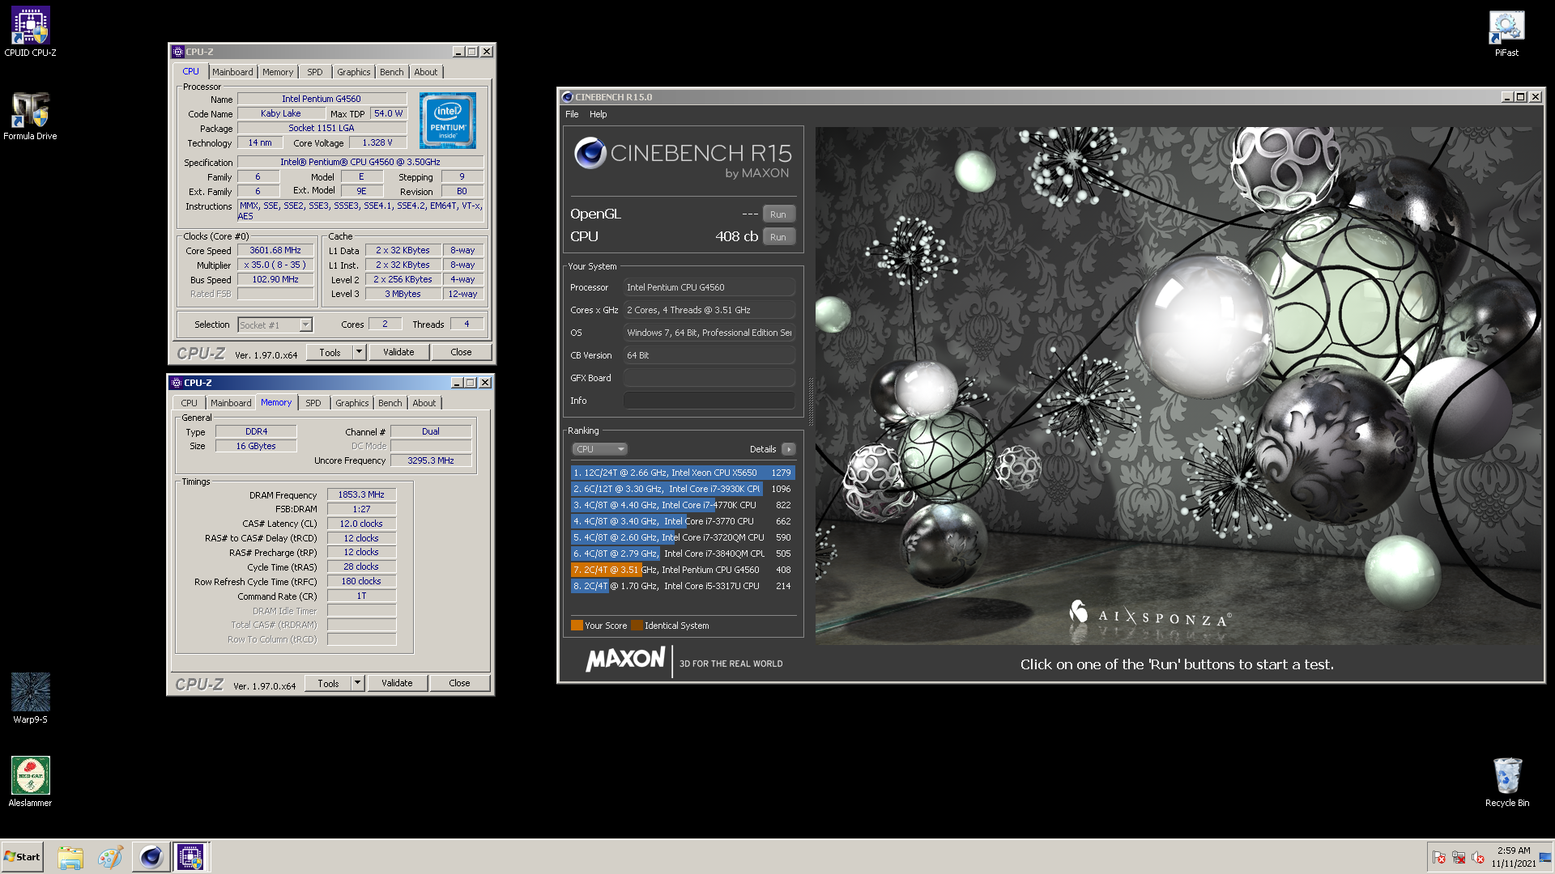
Task: Open the CPU ranking dropdown in Cinebench
Action: pos(599,449)
